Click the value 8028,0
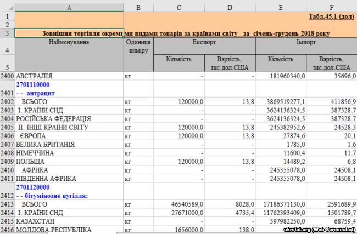 point(230,204)
